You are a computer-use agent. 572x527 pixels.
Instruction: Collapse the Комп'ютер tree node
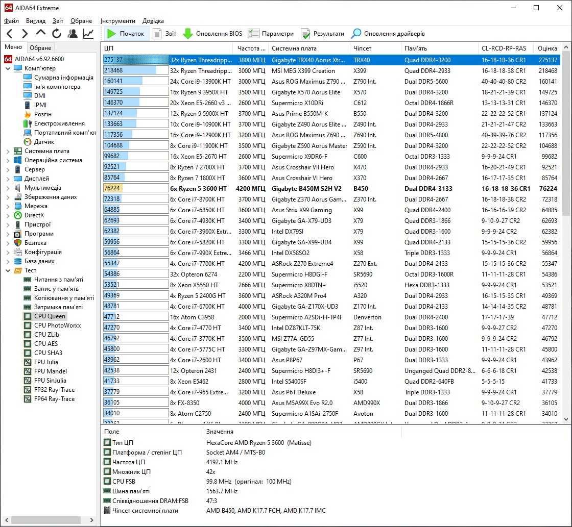8,68
